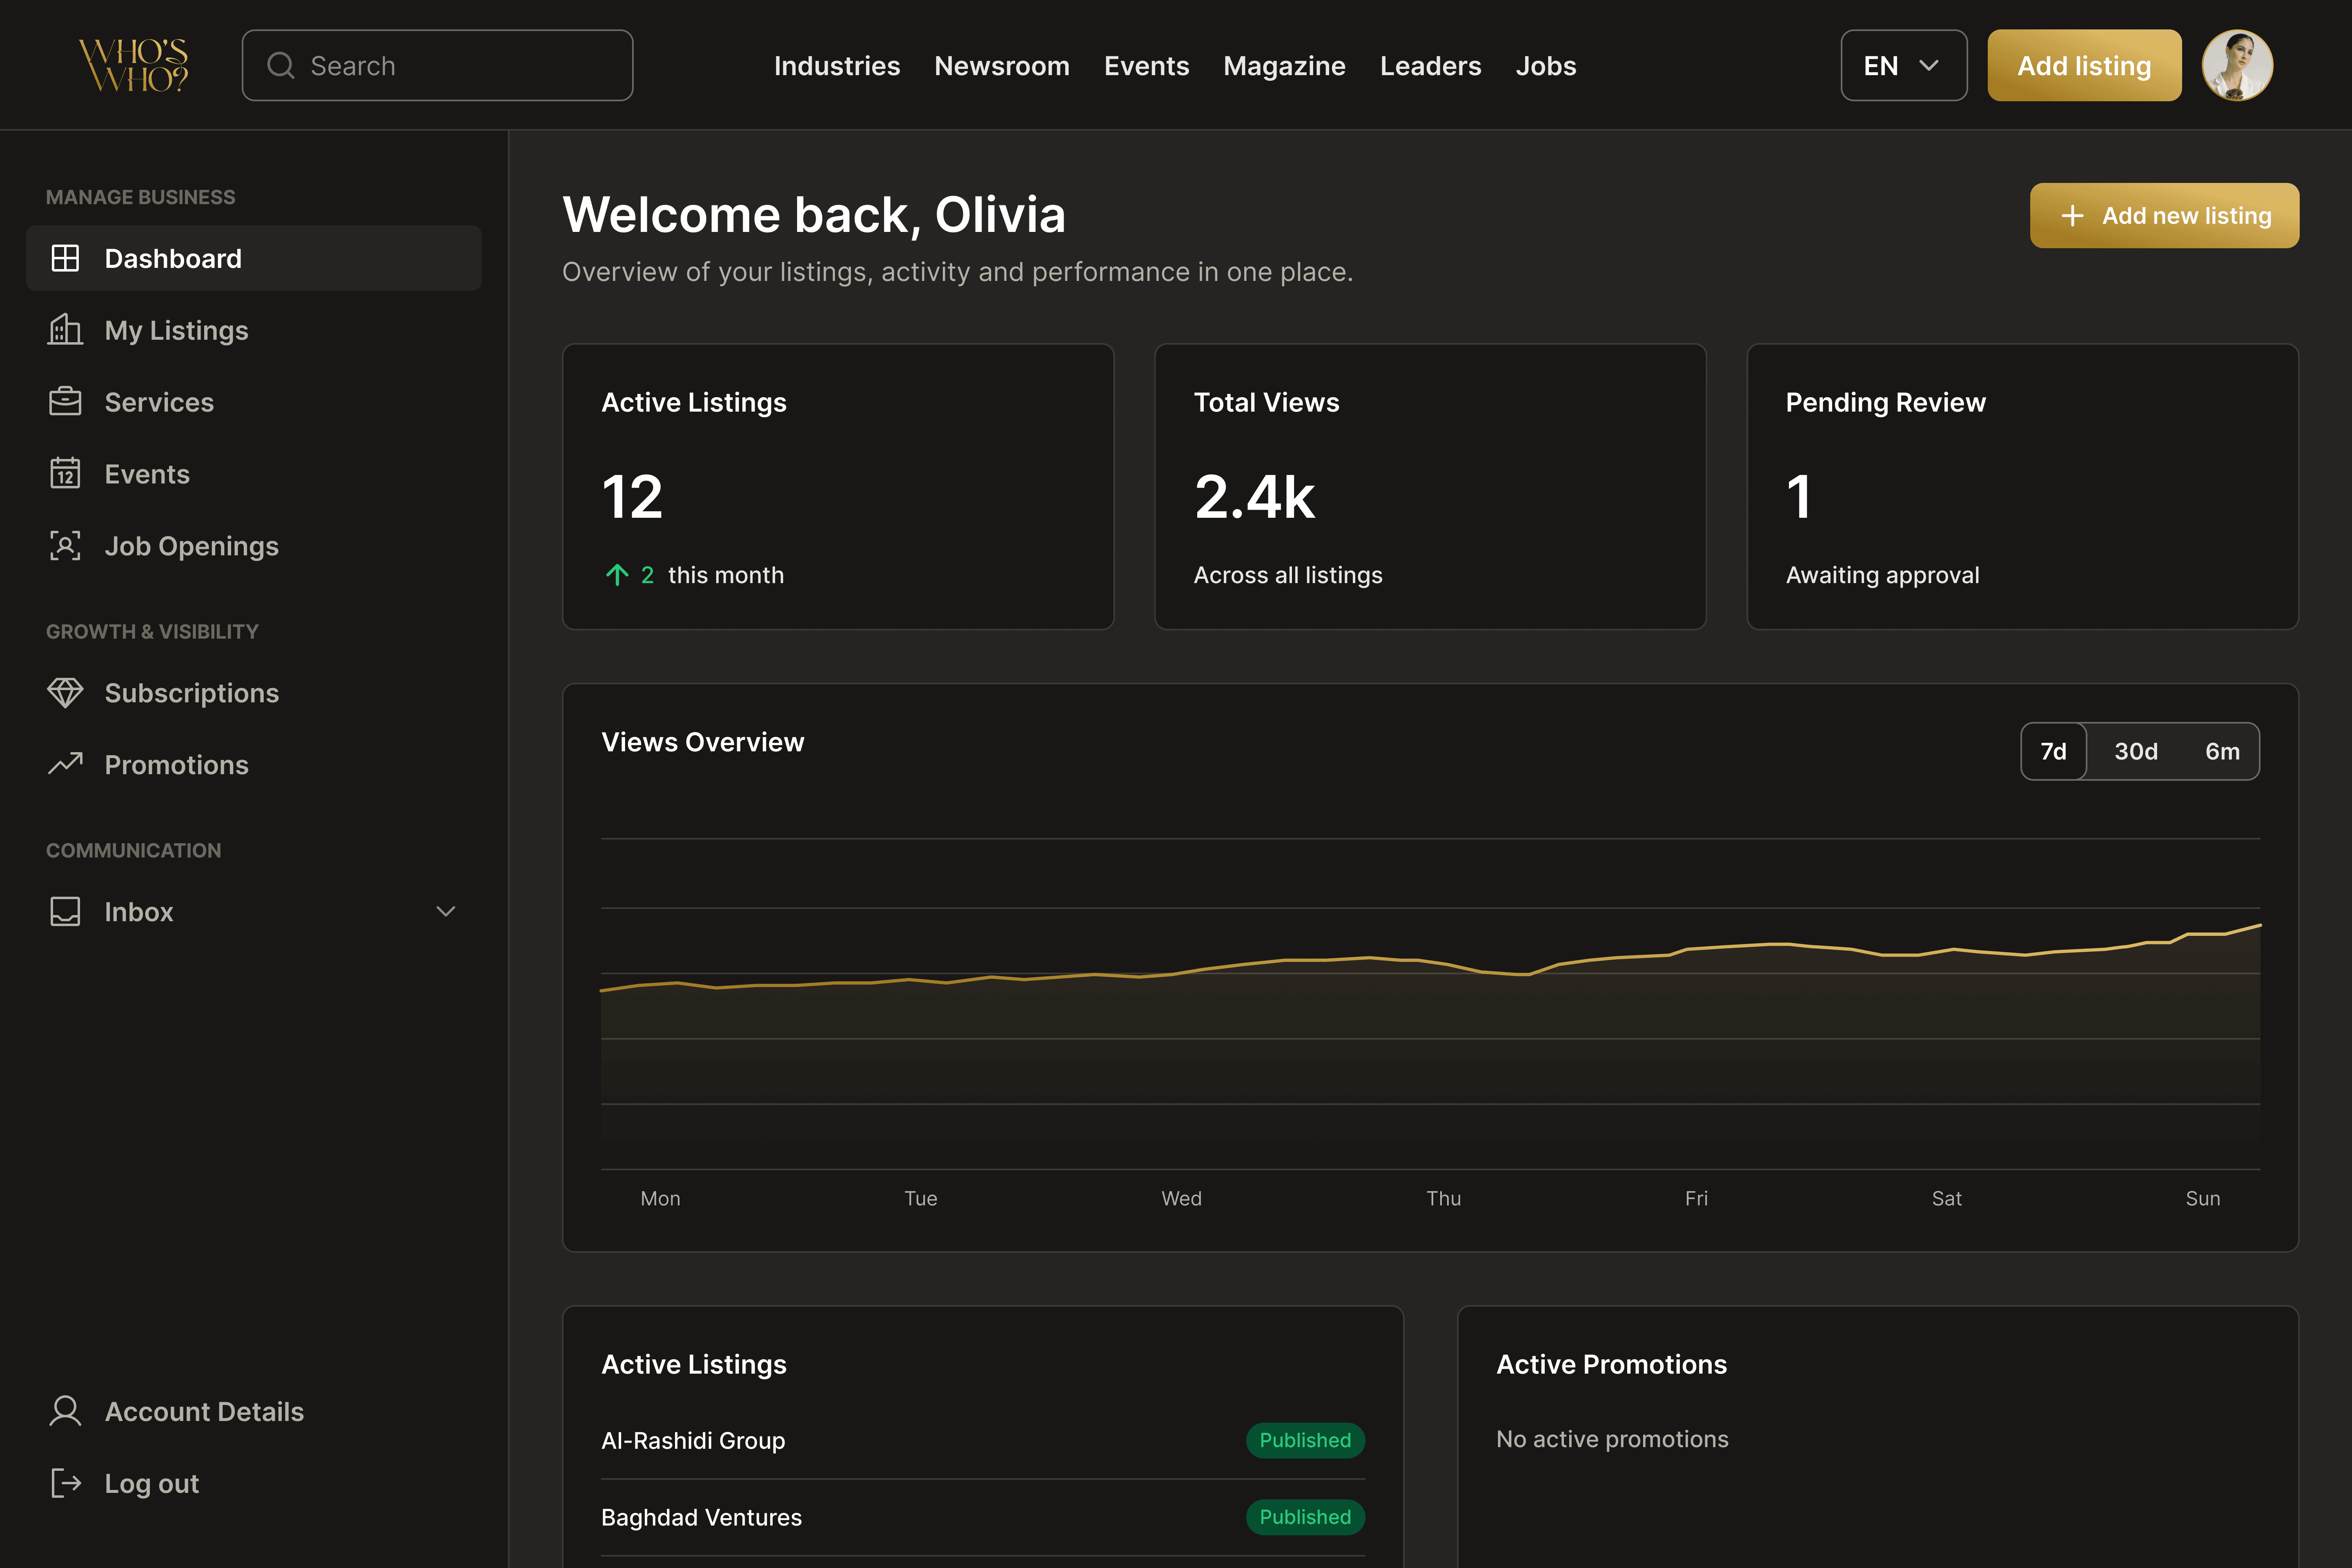Open Events in the top navigation

coord(1147,66)
